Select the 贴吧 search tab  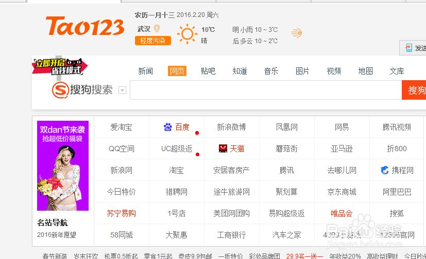[208, 71]
